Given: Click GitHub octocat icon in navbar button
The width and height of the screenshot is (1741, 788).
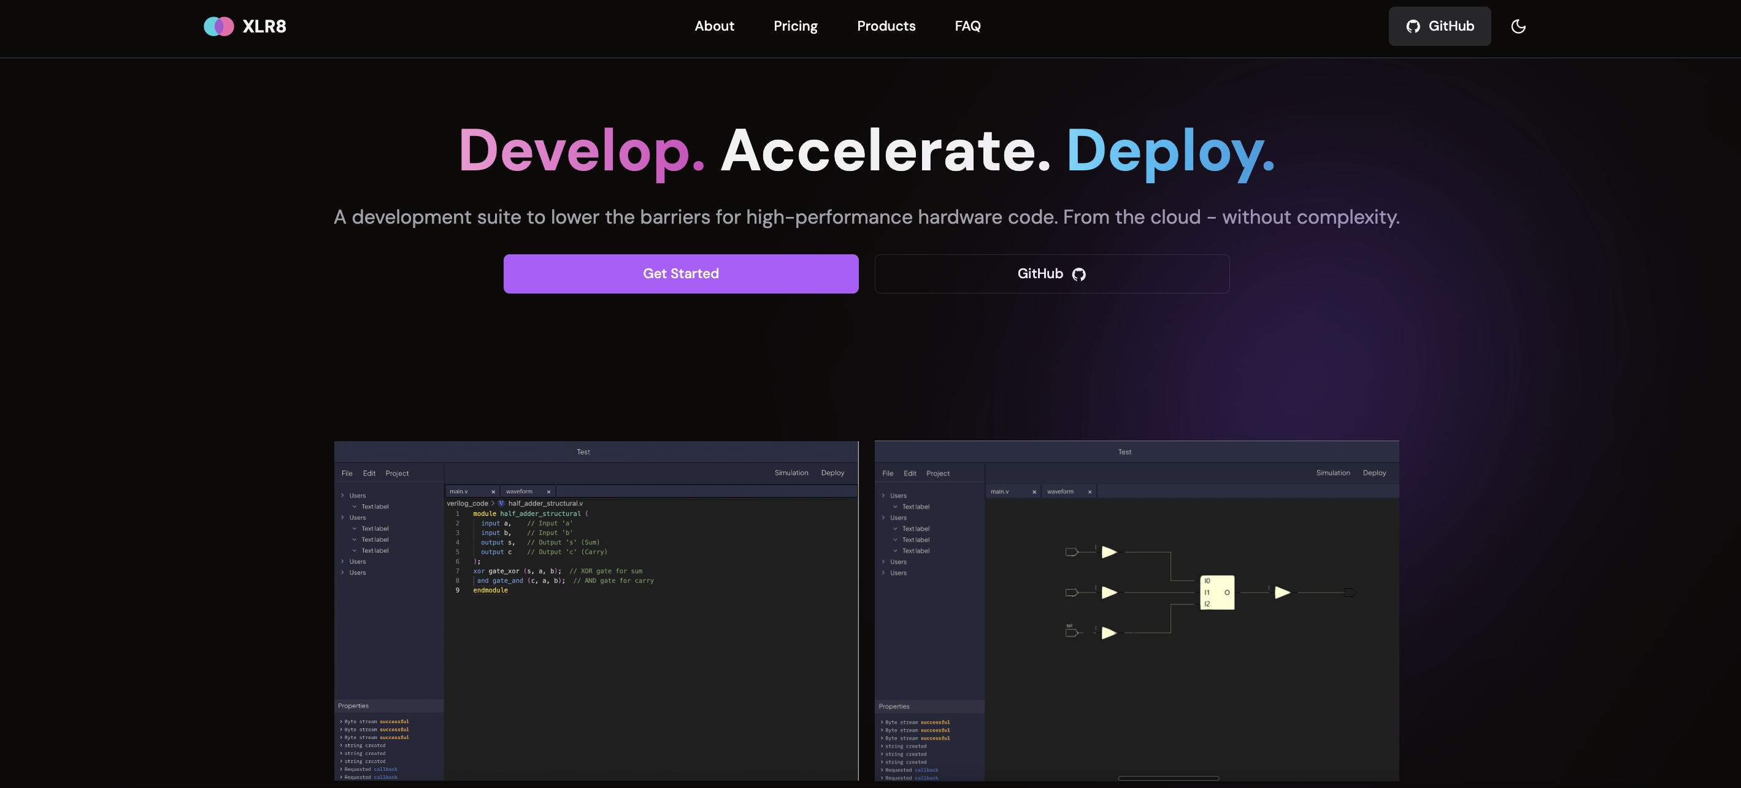Looking at the screenshot, I should coord(1413,26).
